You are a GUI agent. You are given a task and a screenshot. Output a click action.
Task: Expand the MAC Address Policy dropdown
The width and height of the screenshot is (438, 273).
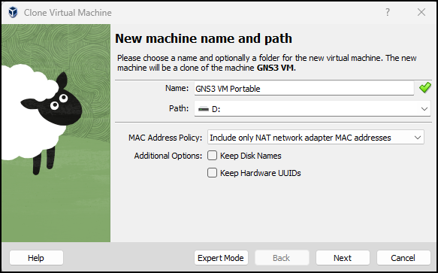(316, 138)
